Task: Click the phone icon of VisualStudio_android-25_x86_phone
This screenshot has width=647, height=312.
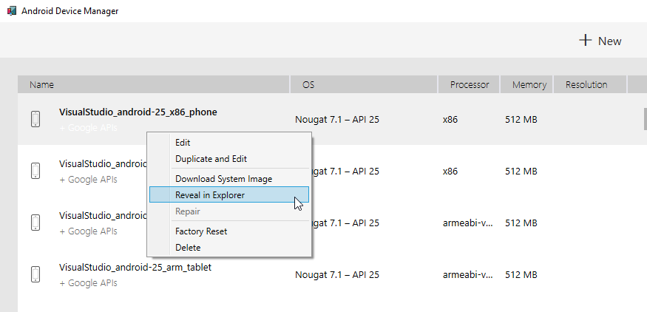Action: pos(35,119)
